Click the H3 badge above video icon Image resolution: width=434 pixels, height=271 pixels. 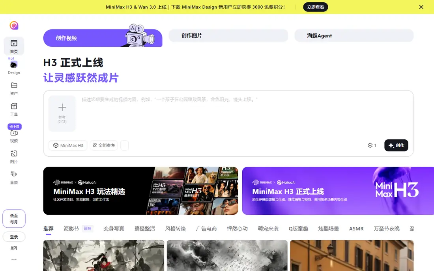(14, 126)
